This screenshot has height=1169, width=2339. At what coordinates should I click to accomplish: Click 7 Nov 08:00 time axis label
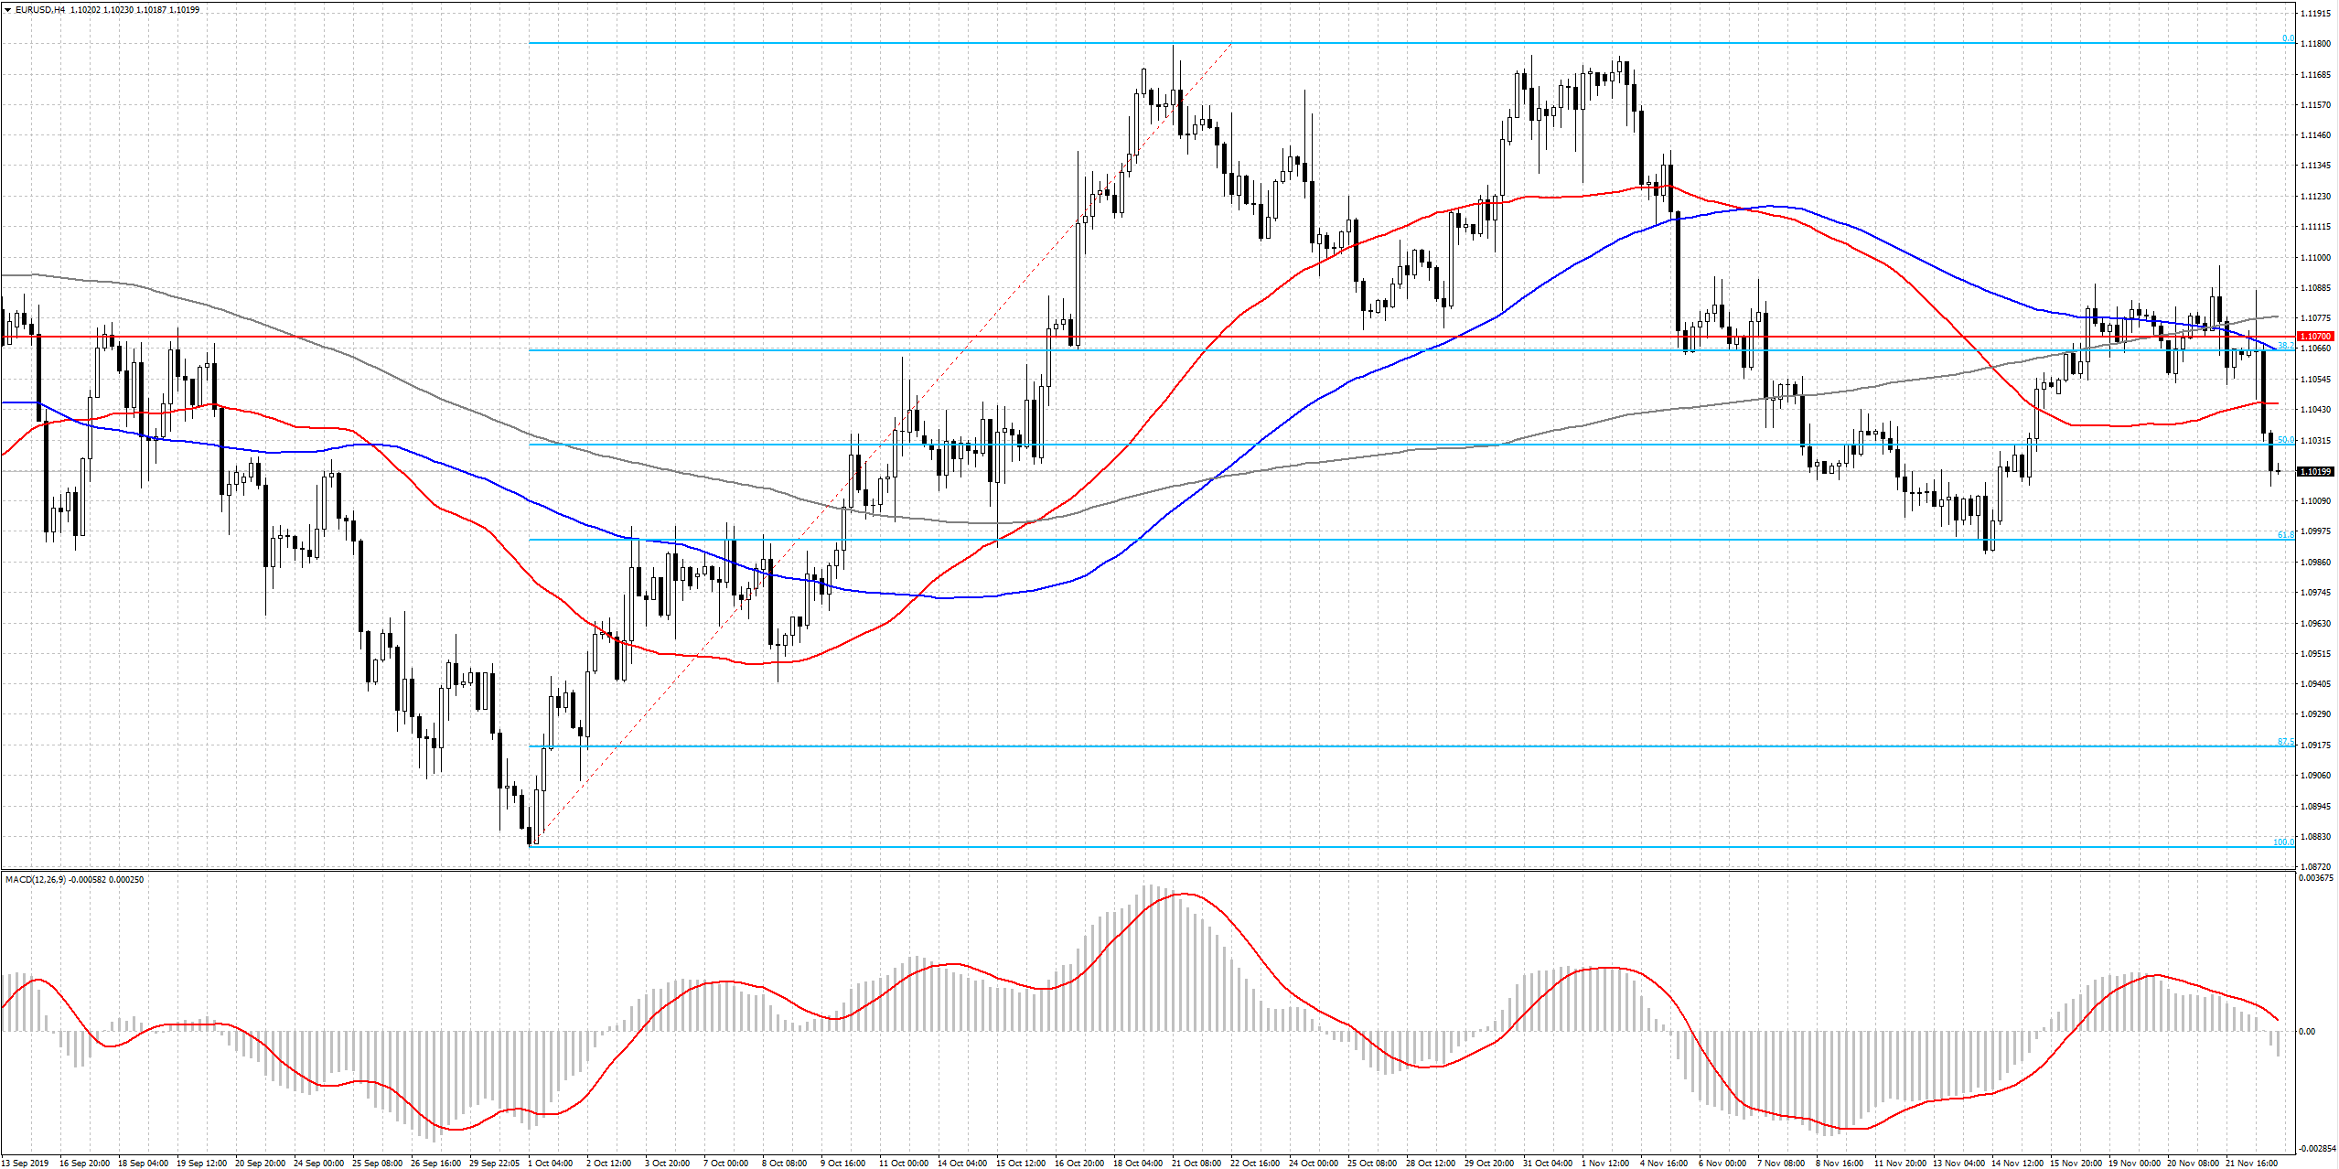click(x=1782, y=1163)
